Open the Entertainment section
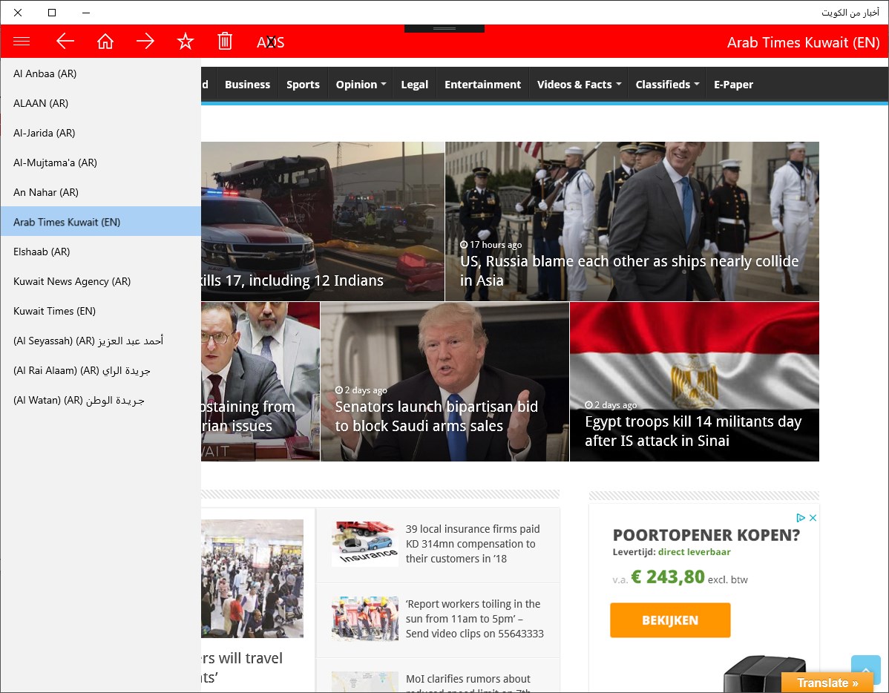The height and width of the screenshot is (693, 889). (x=482, y=85)
